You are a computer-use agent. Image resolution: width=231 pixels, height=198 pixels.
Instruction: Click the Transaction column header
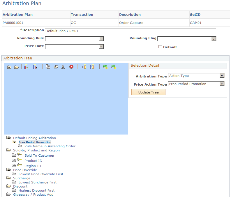(82, 15)
